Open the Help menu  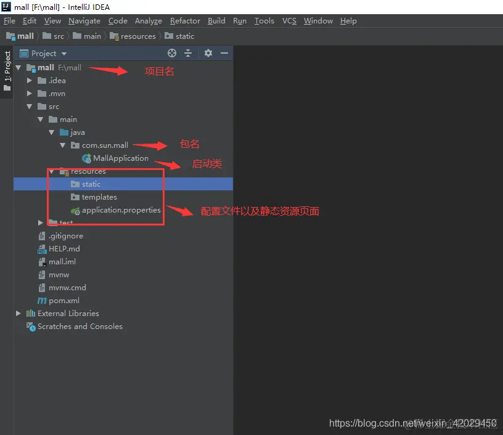coord(348,21)
